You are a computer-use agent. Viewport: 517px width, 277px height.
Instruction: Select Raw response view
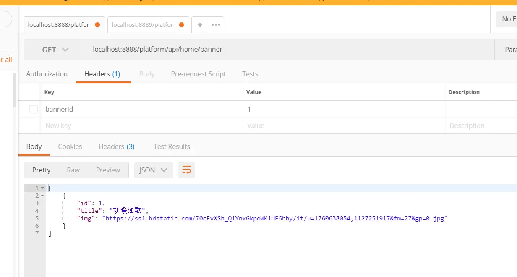[x=73, y=170]
